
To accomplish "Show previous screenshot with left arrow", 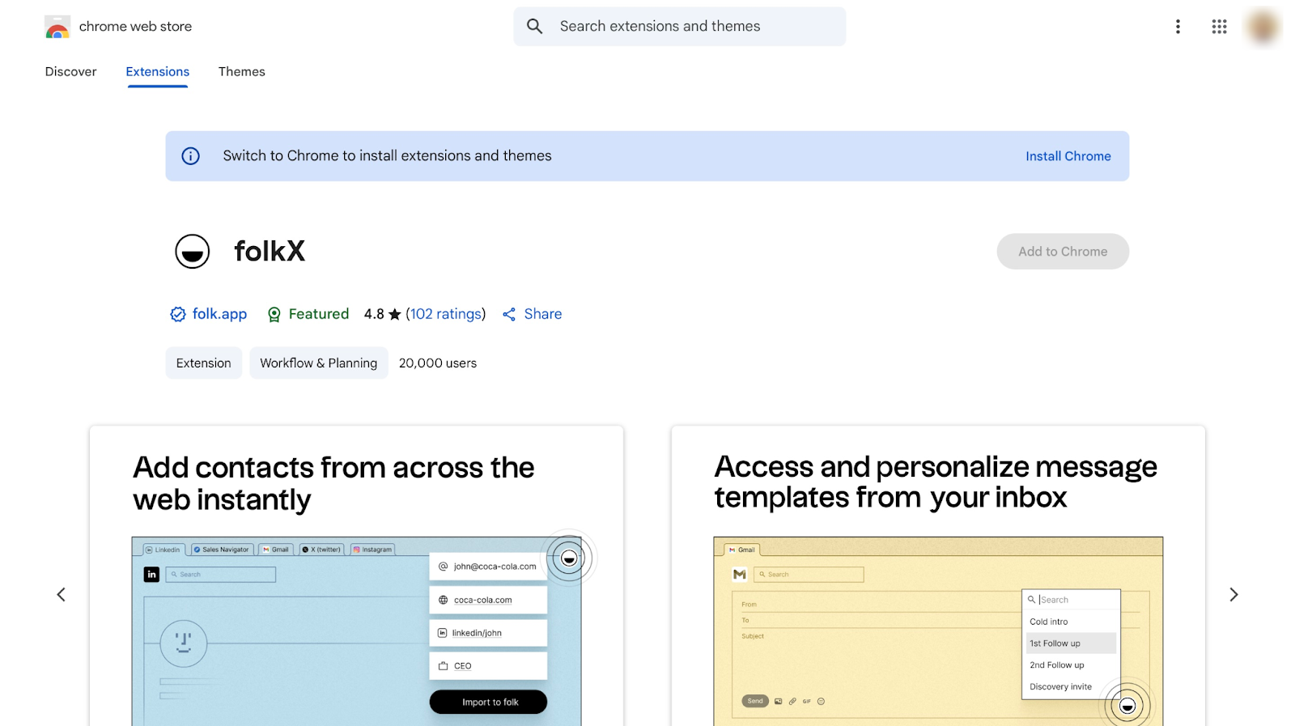I will click(61, 595).
